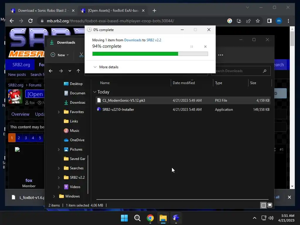300x225 pixels.
Task: Click install app icon in address bar
Action: point(239,21)
